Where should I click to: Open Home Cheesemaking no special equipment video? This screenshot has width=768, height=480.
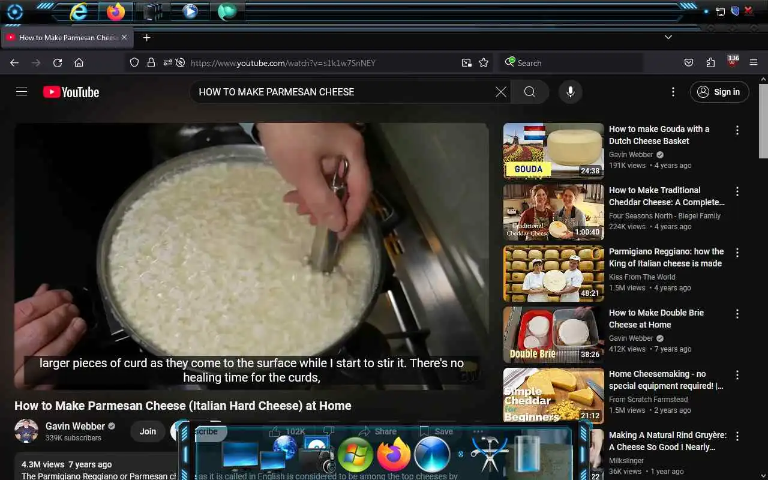[666, 380]
